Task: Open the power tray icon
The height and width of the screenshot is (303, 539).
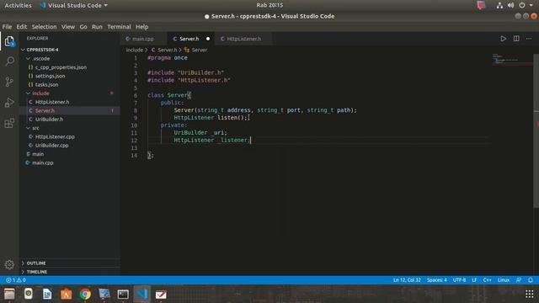Action: 522,5
